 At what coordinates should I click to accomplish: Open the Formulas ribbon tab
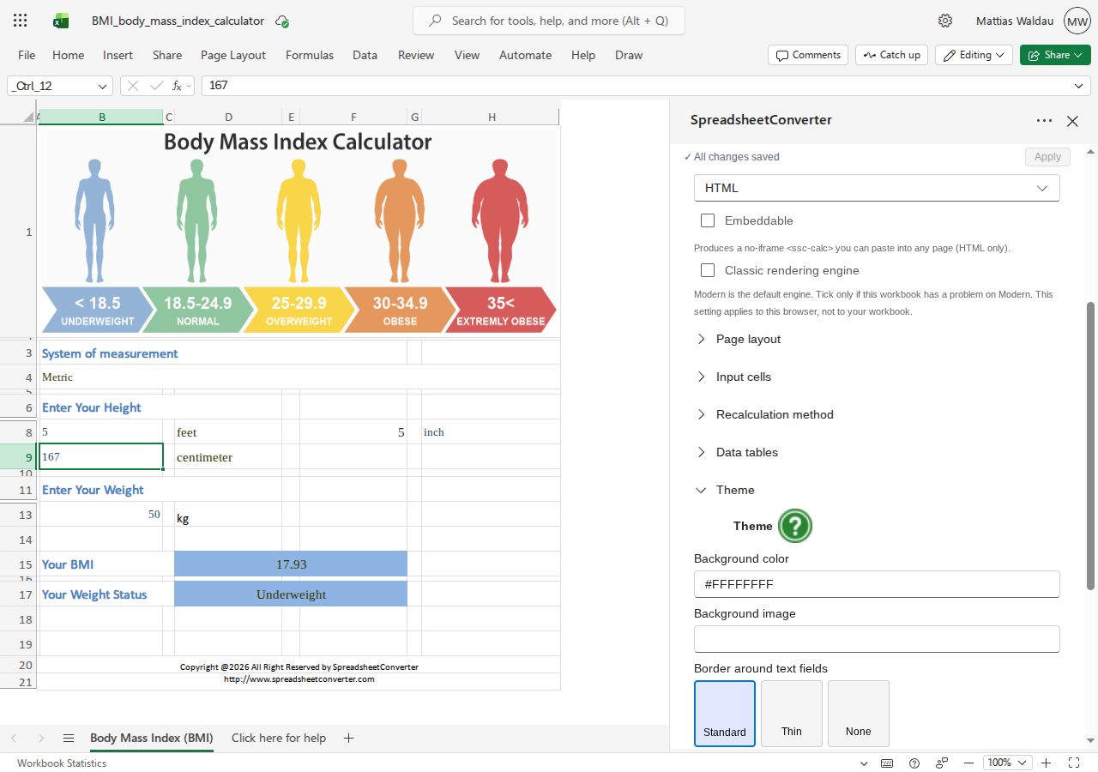(310, 55)
